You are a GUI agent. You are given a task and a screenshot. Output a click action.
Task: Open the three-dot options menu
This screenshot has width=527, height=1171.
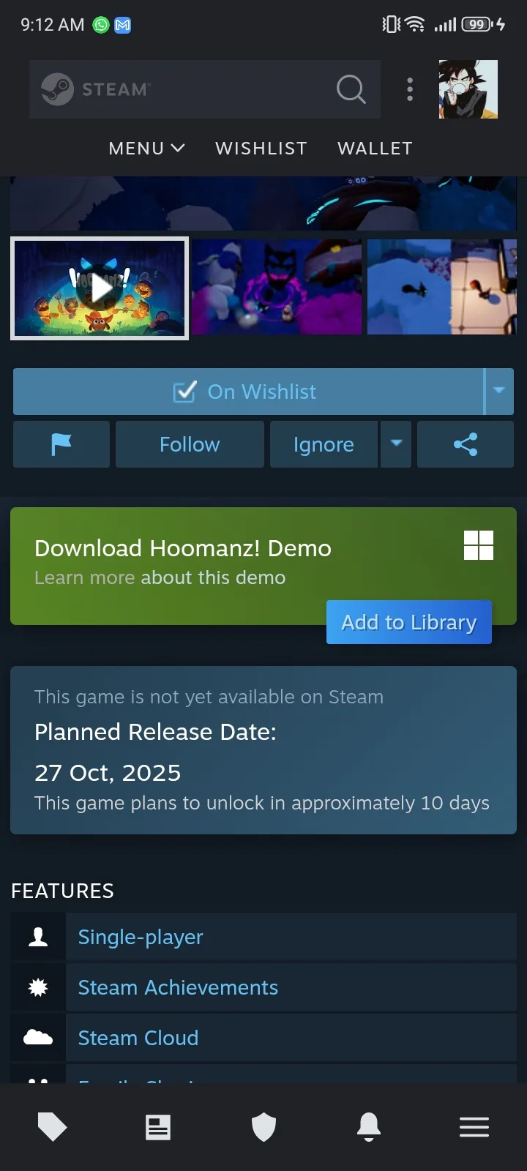(410, 89)
